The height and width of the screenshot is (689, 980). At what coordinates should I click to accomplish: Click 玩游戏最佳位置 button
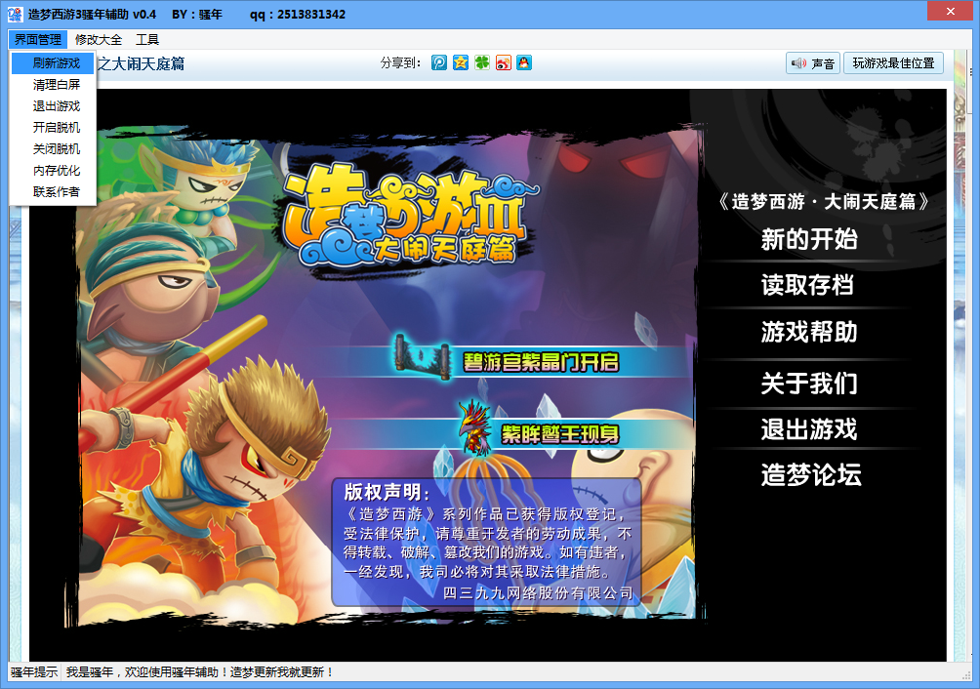tap(893, 63)
